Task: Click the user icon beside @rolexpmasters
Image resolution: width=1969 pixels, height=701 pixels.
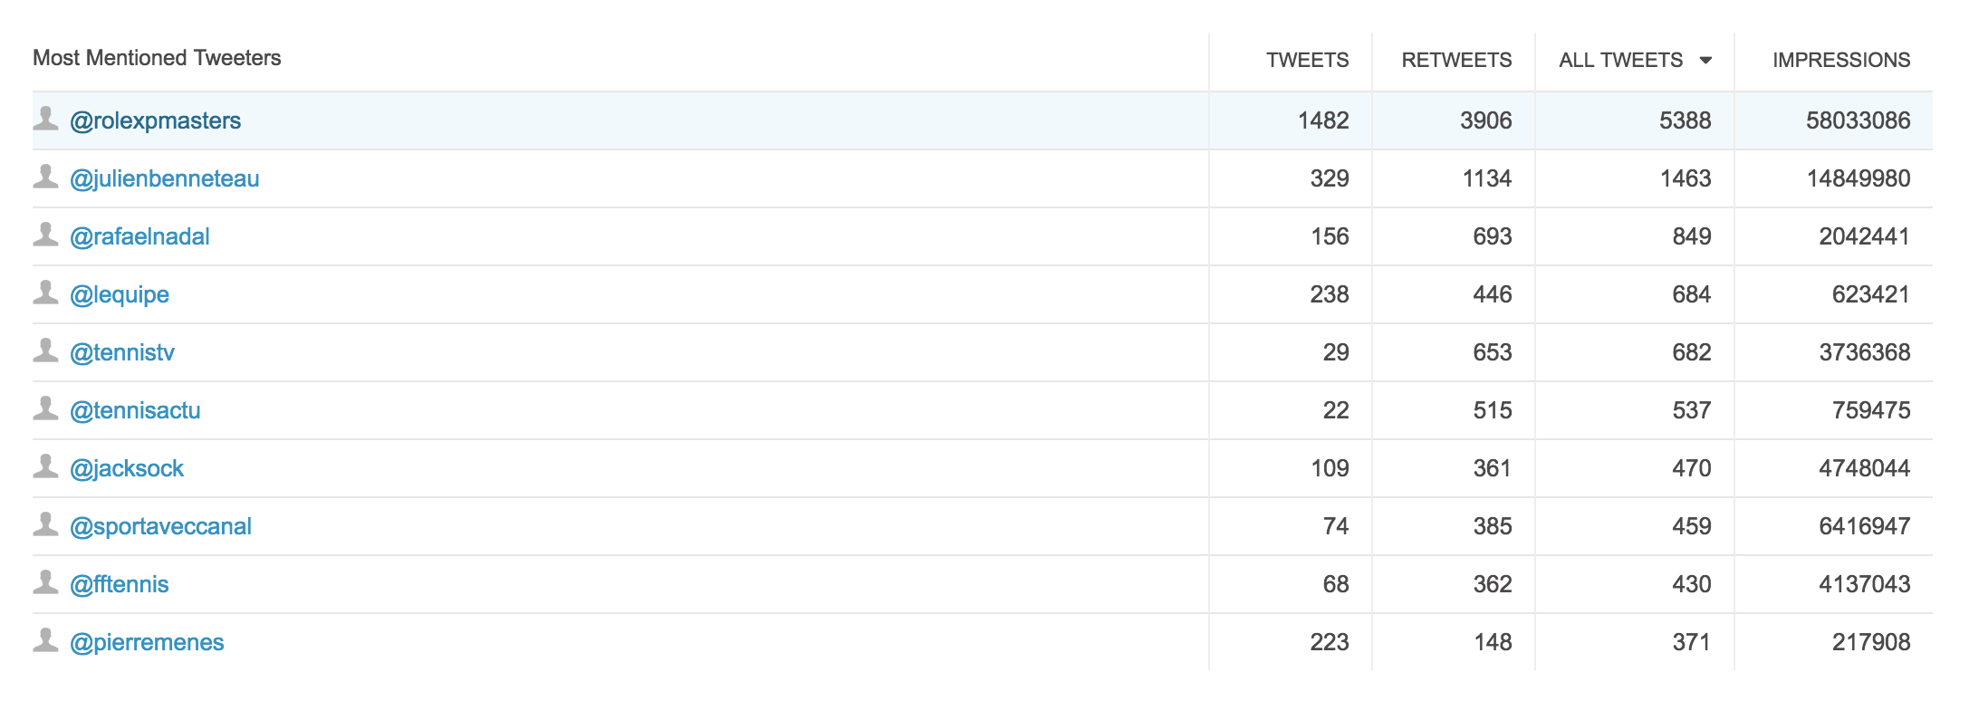Action: 45,119
